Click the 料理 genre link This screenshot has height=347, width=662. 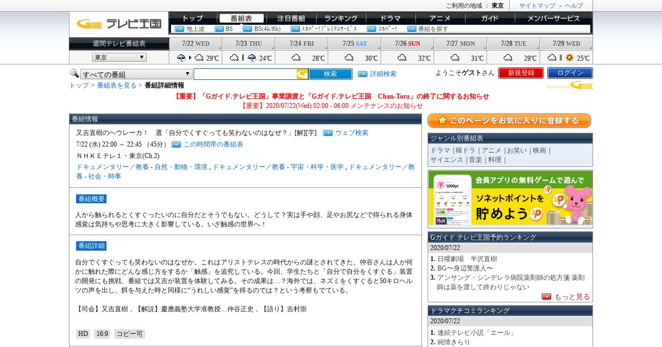click(x=495, y=160)
